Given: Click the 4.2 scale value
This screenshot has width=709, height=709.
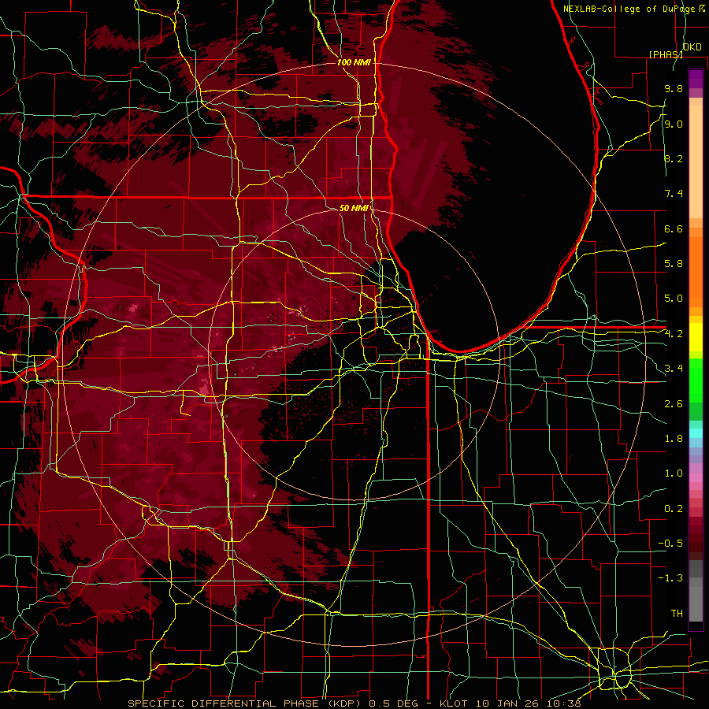Looking at the screenshot, I should tap(674, 334).
